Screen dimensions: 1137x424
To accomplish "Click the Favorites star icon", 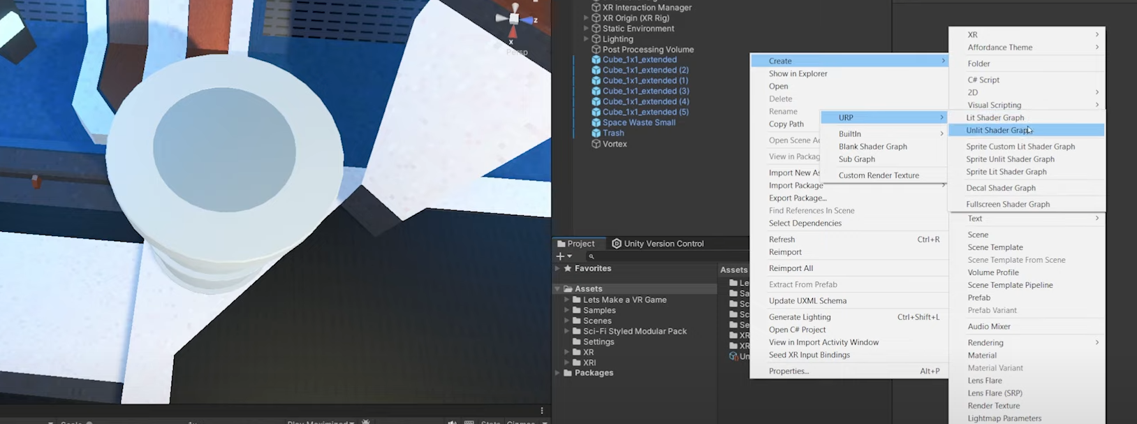I will (568, 268).
